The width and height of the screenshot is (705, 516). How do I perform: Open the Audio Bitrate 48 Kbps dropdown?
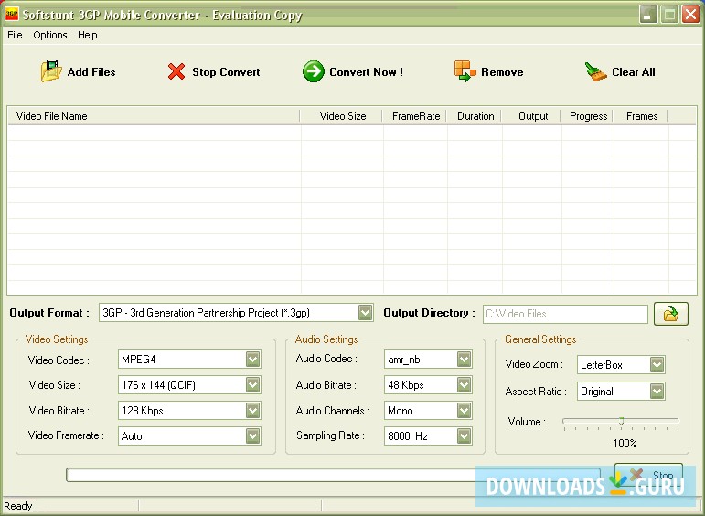pos(465,384)
